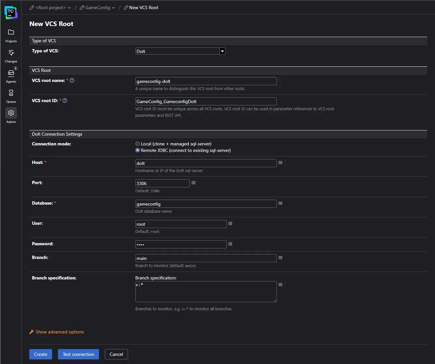This screenshot has width=435, height=364.
Task: Click the pencil icon before Root project
Action: [32, 7]
